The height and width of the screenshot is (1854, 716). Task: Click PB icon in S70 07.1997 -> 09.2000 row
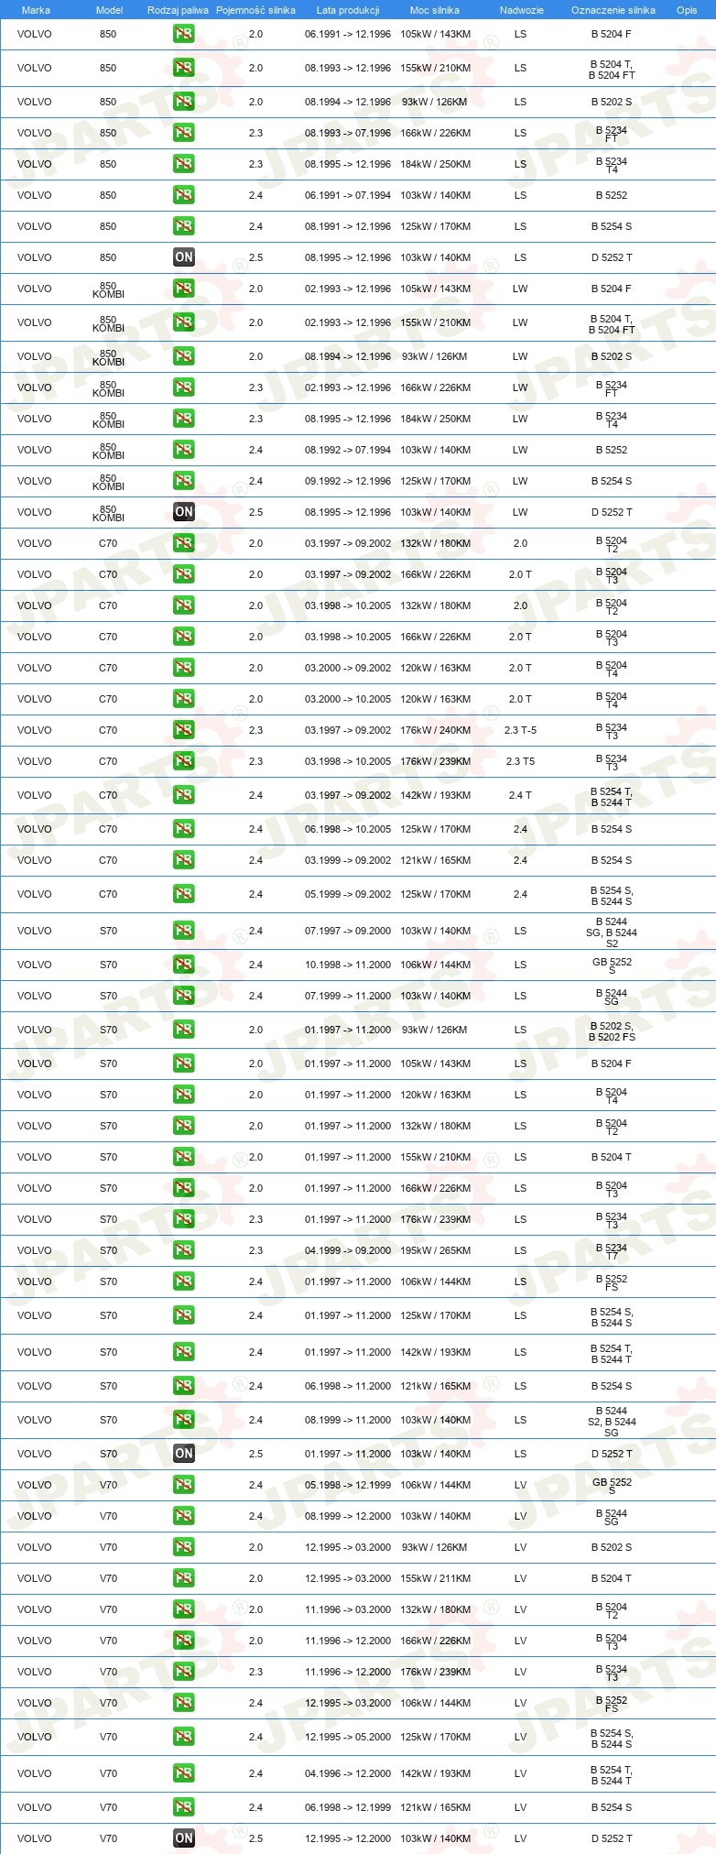point(184,931)
